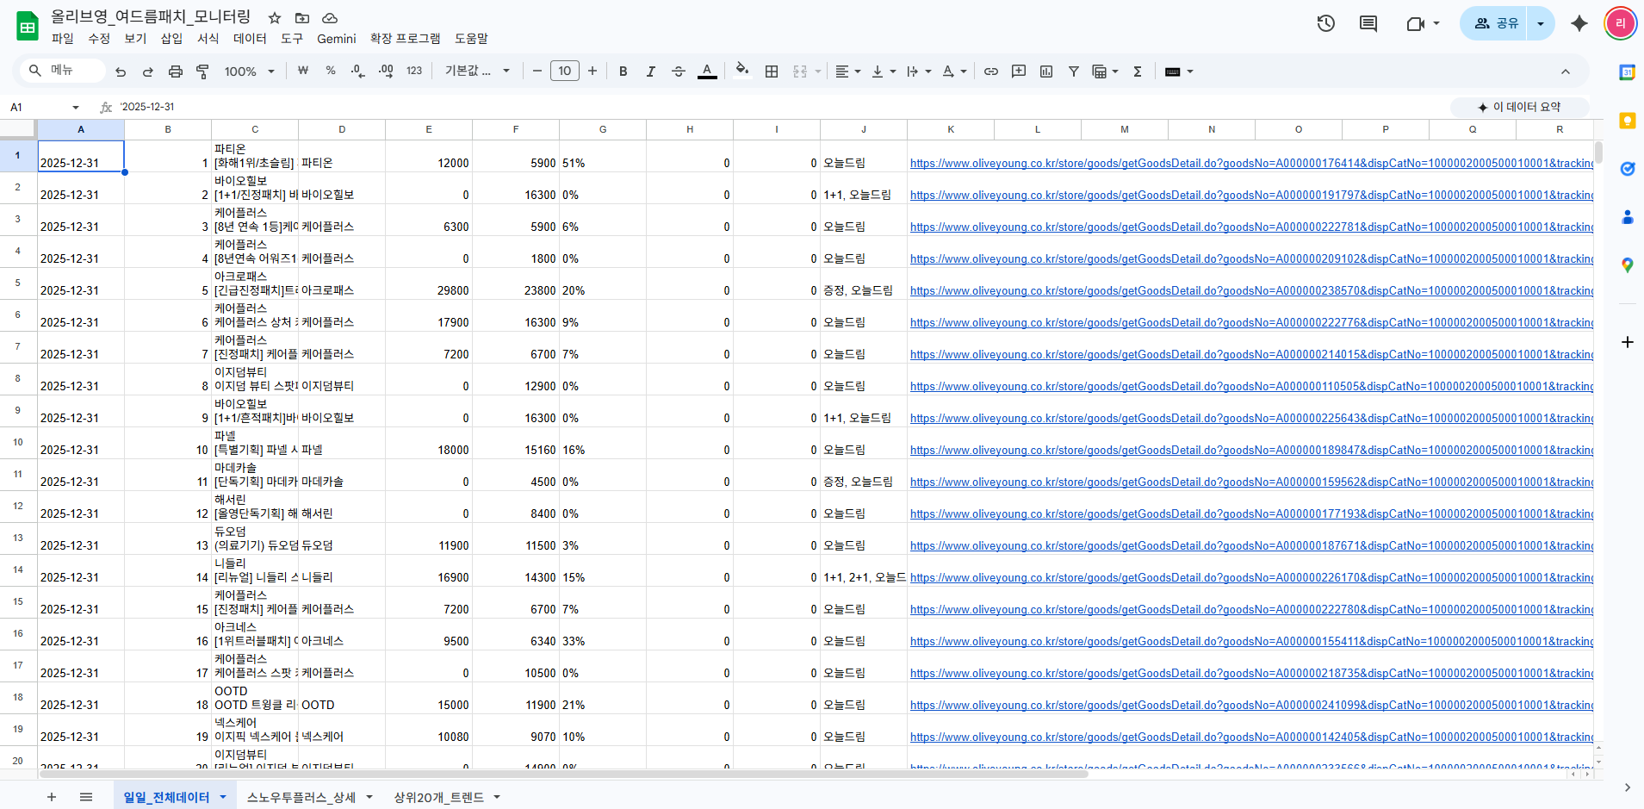Open 일일_전체데이터 sheet tab dropdown arrow

[223, 797]
